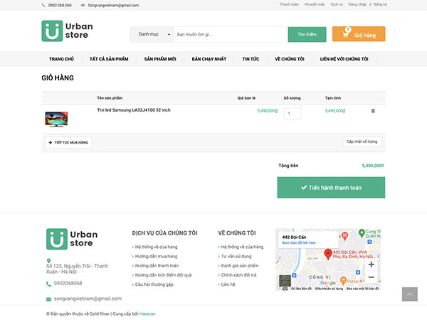The width and height of the screenshot is (427, 320).
Task: Click the footer location pin icon
Action: pos(48,260)
